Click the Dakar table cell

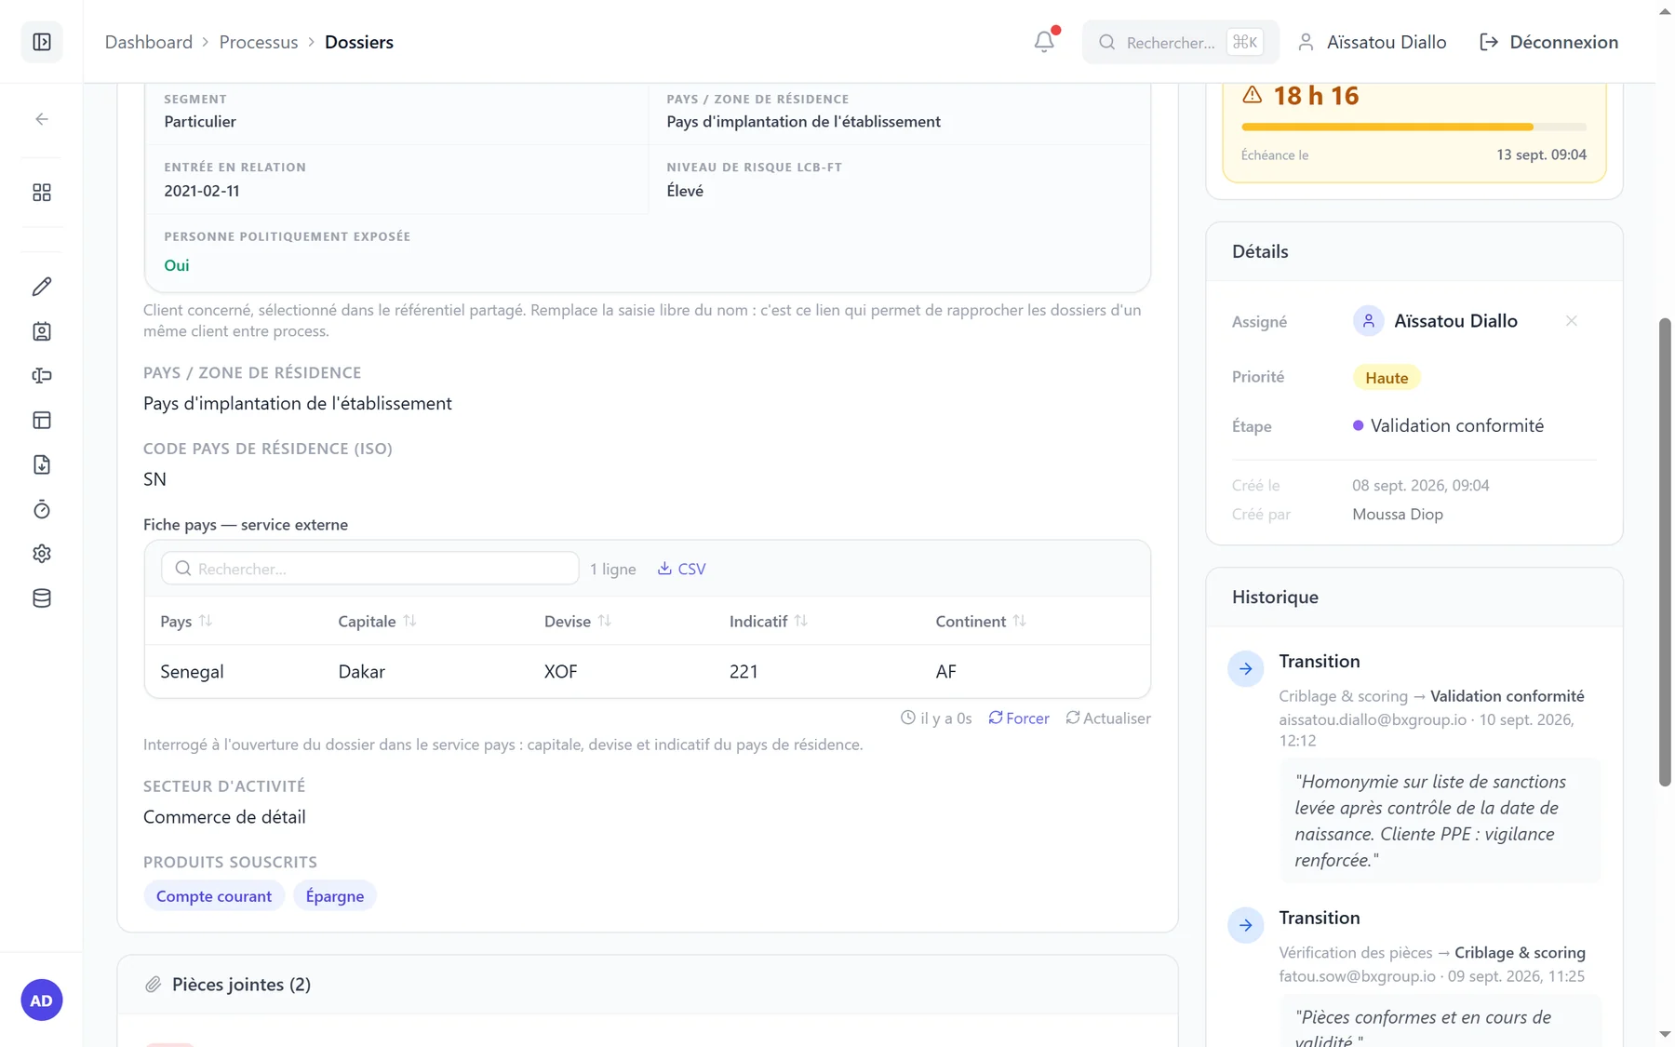coord(361,671)
